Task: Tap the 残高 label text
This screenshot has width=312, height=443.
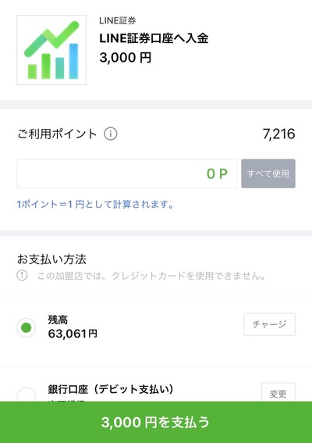Action: coord(58,320)
